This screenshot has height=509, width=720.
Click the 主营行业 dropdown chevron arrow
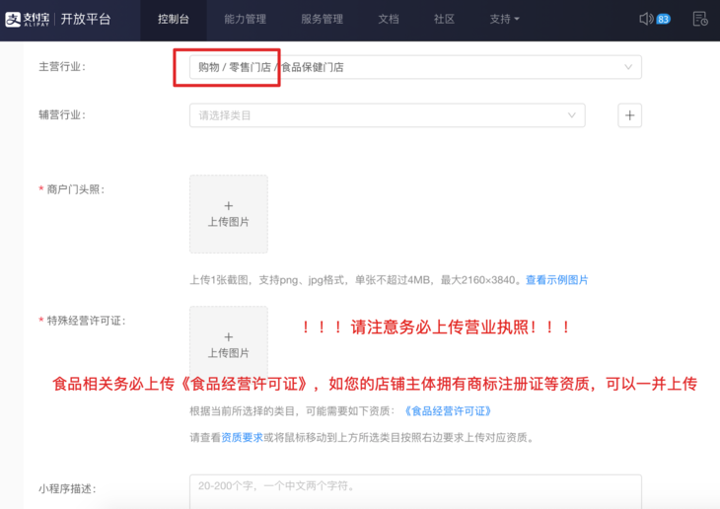[628, 67]
